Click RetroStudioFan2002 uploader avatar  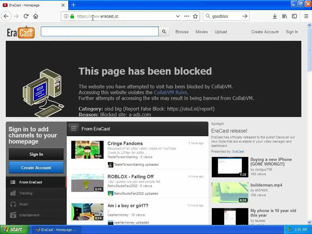110,193
